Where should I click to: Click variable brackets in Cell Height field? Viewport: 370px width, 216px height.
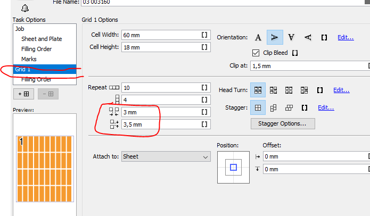point(204,47)
